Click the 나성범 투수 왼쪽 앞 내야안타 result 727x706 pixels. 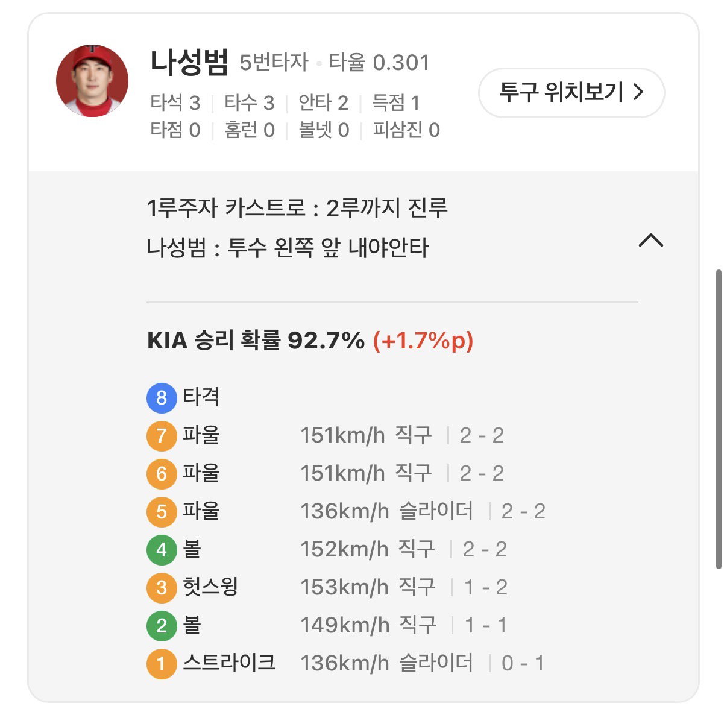[288, 248]
